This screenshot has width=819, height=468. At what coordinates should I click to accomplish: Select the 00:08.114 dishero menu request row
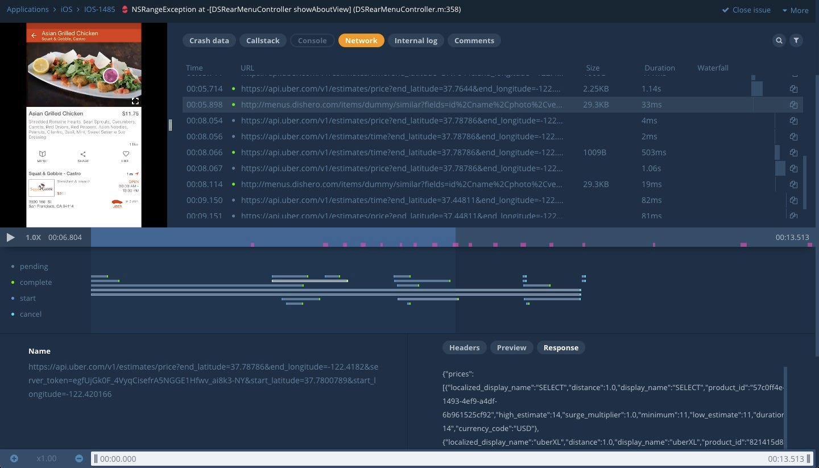(401, 184)
